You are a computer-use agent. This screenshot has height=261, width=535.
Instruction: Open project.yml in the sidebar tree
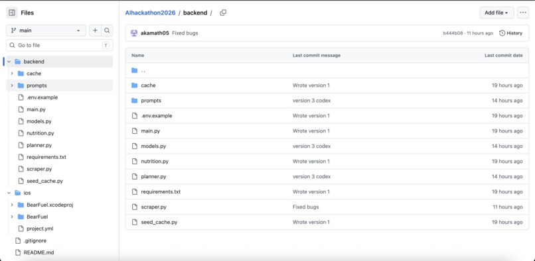[x=40, y=229]
